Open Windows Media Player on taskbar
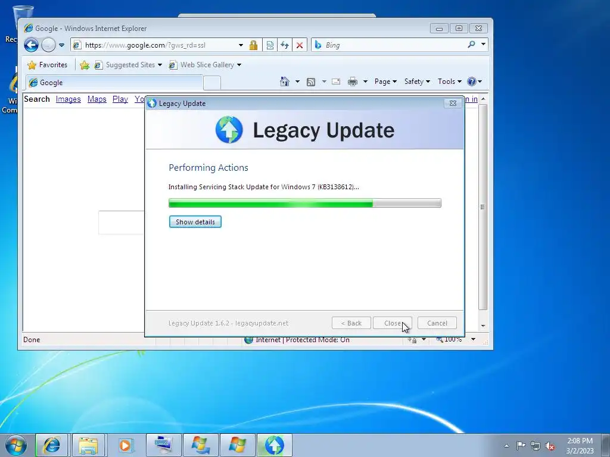Image resolution: width=610 pixels, height=457 pixels. pos(125,445)
